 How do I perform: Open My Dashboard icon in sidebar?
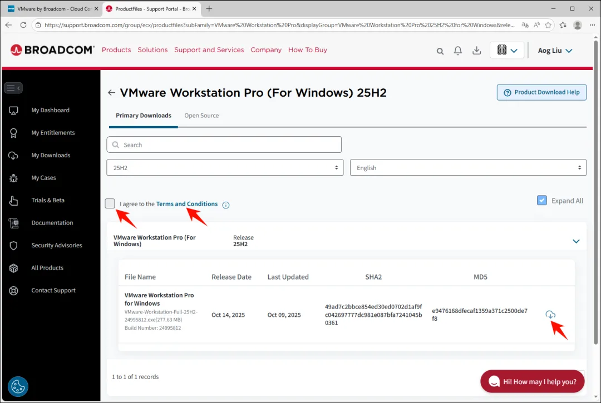[x=13, y=111]
